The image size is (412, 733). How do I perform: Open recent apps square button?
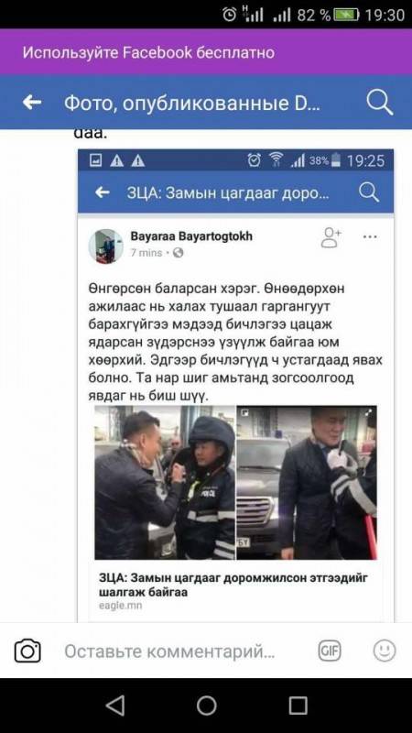[x=298, y=705]
